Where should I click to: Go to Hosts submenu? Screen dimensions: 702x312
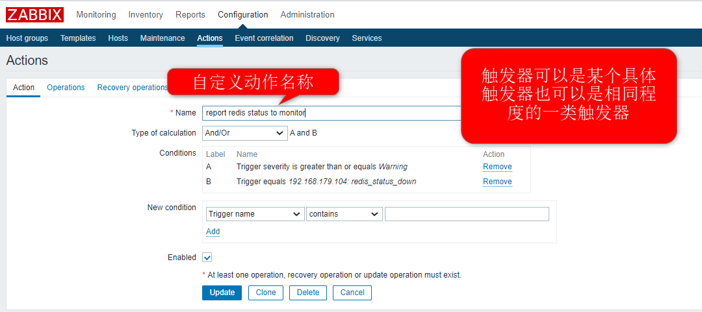tap(118, 38)
